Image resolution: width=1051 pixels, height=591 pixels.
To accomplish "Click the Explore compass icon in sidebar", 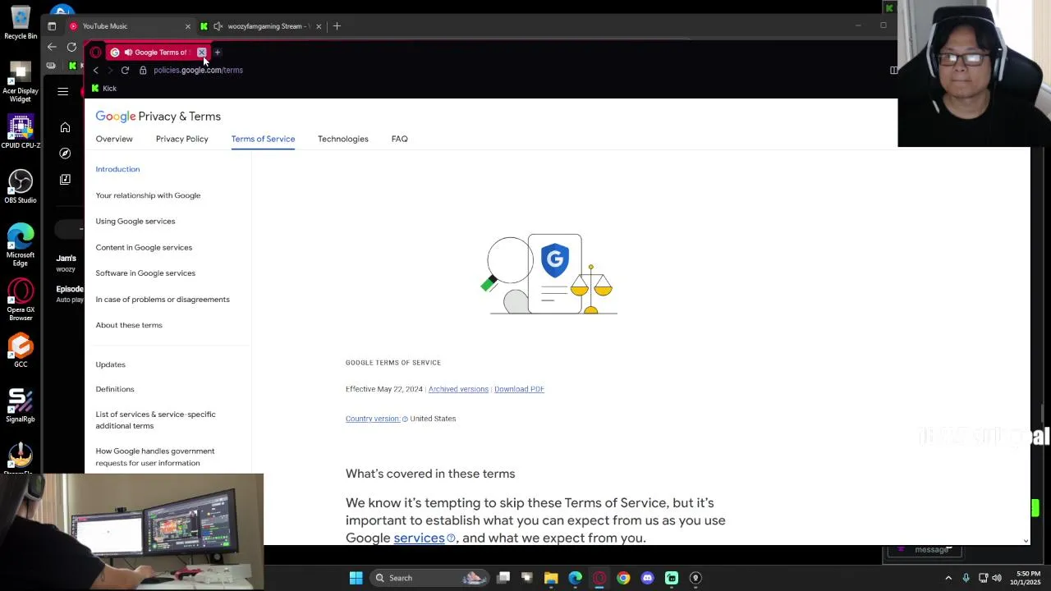I will pos(65,153).
